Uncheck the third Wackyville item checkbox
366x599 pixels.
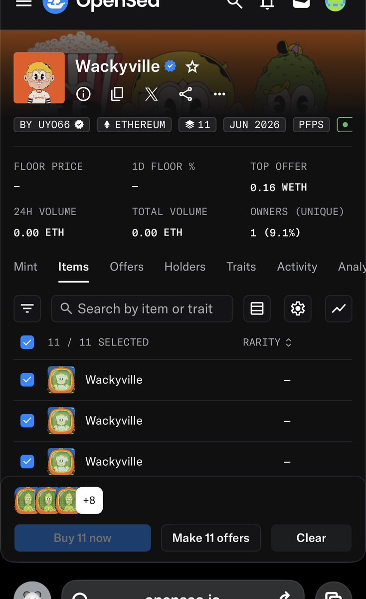point(27,462)
